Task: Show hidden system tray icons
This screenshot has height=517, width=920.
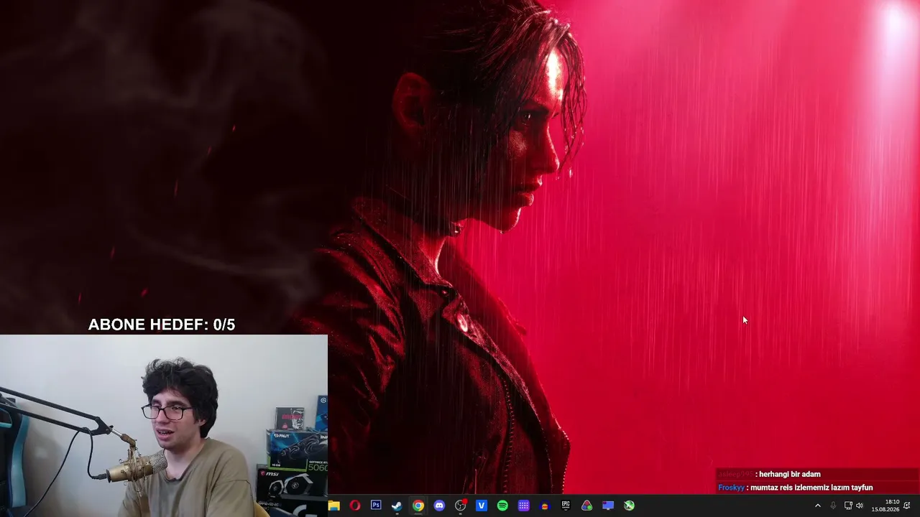Action: 817,506
